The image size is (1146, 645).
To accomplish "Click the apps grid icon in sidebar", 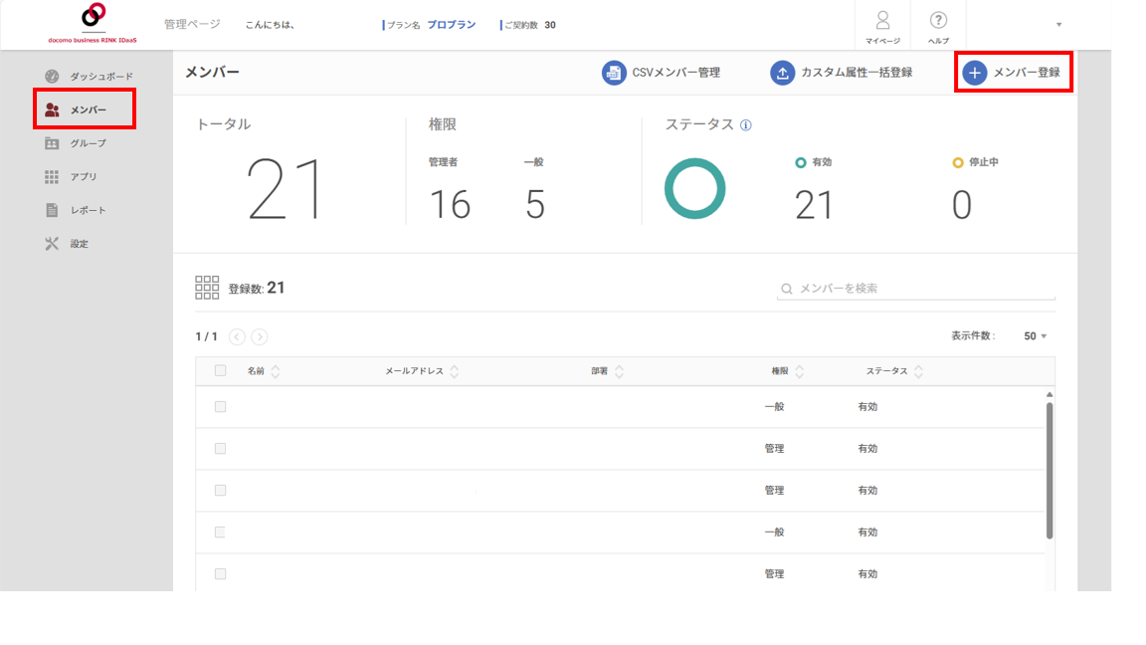I will [52, 177].
